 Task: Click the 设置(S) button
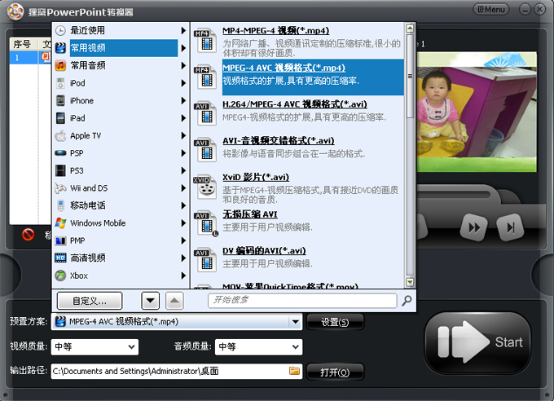pyautogui.click(x=335, y=322)
